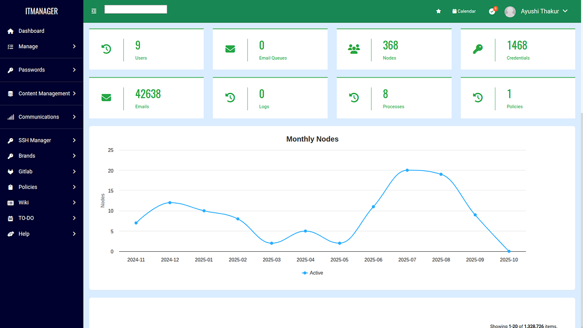Click the Gitlab fox icon in sidebar
This screenshot has height=328, width=583.
point(11,171)
